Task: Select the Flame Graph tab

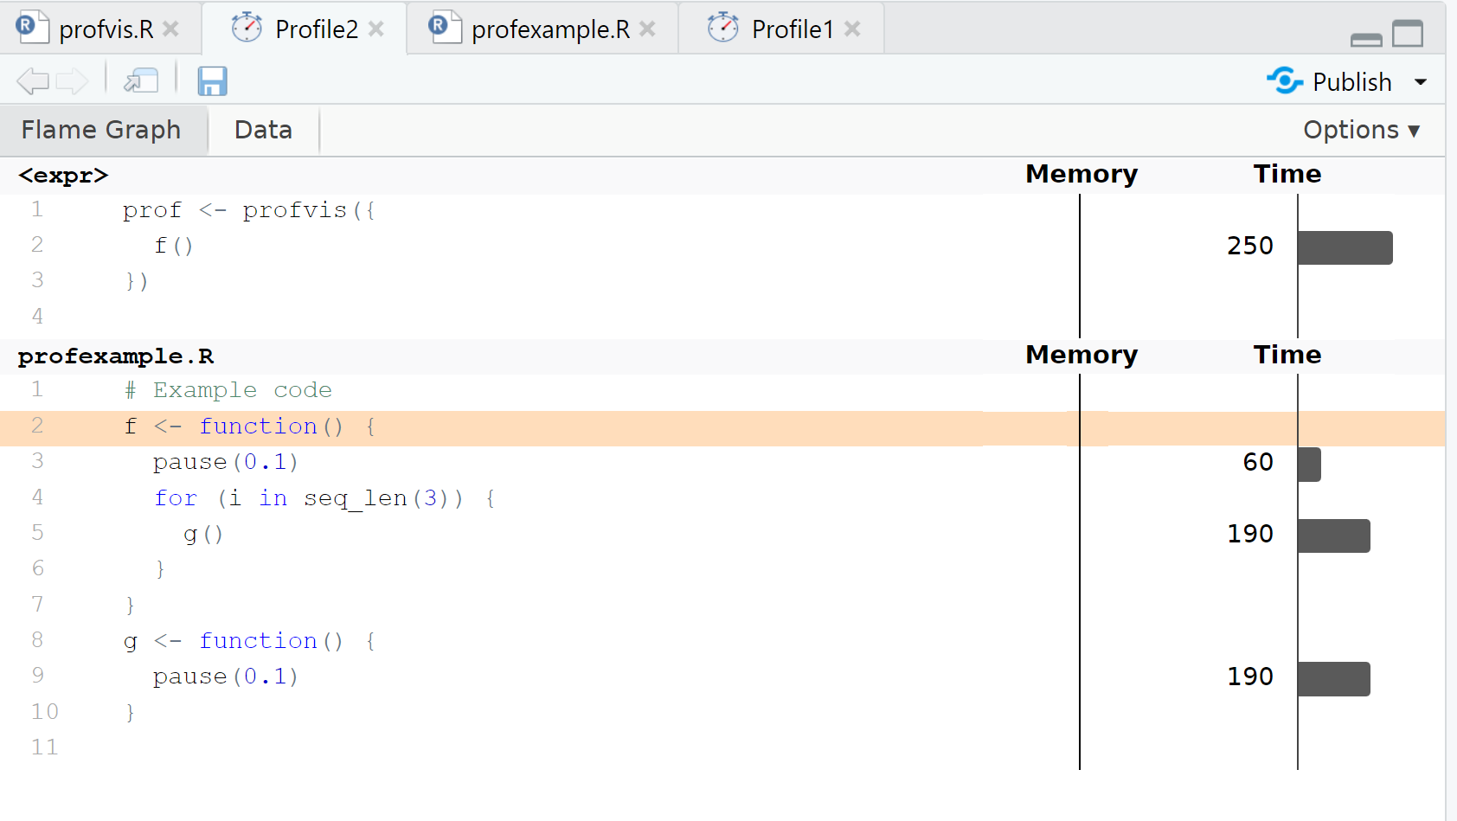Action: click(101, 130)
